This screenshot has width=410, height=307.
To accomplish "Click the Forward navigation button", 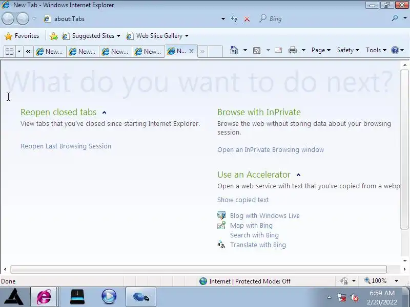I will [x=23, y=19].
